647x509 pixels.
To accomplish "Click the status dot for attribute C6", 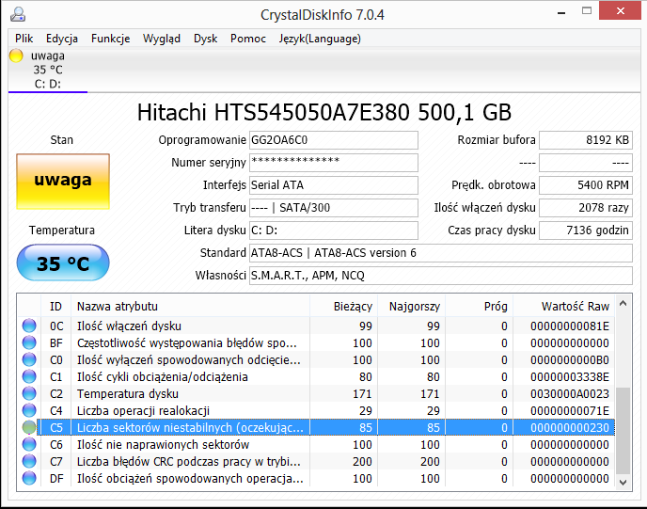I will pyautogui.click(x=29, y=444).
